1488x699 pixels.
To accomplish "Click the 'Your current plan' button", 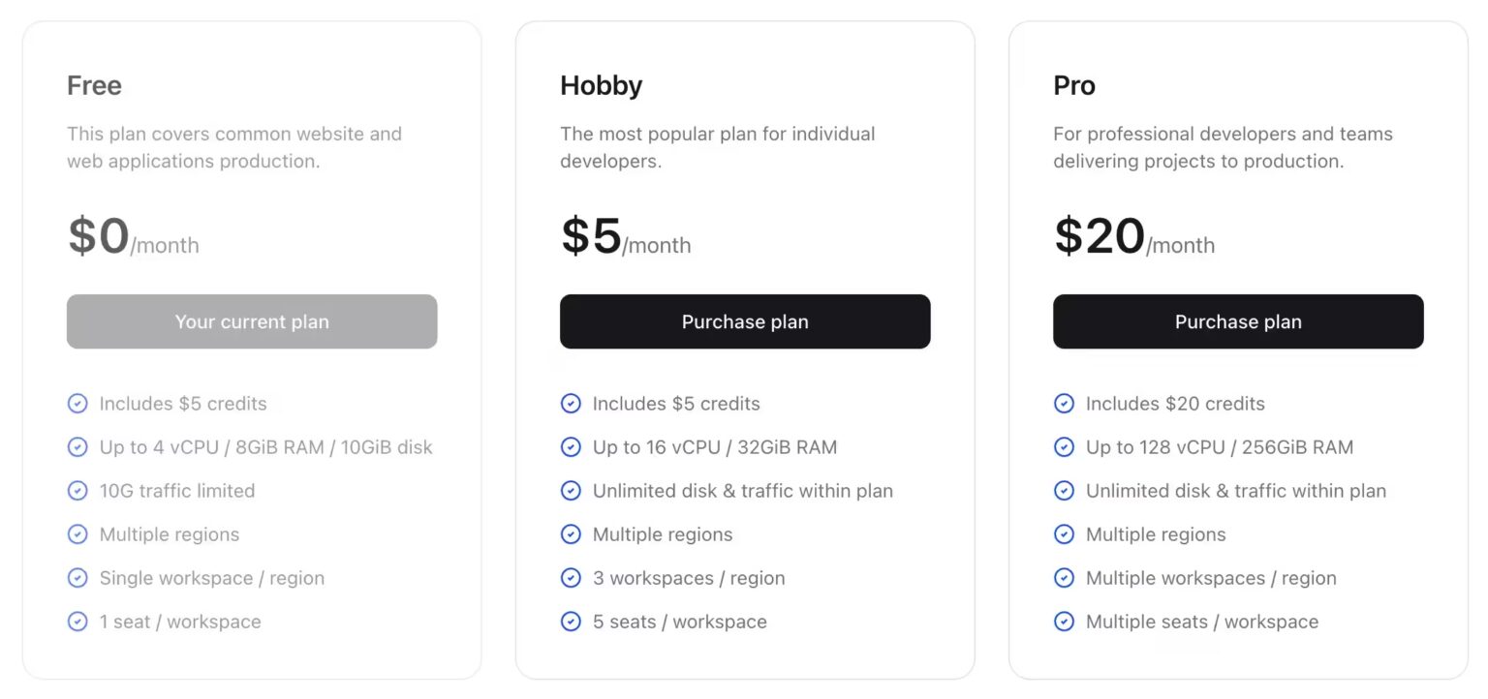I will tap(252, 321).
